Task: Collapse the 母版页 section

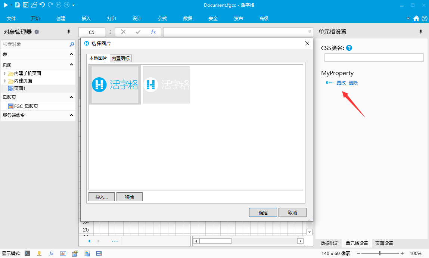Action: (71, 97)
